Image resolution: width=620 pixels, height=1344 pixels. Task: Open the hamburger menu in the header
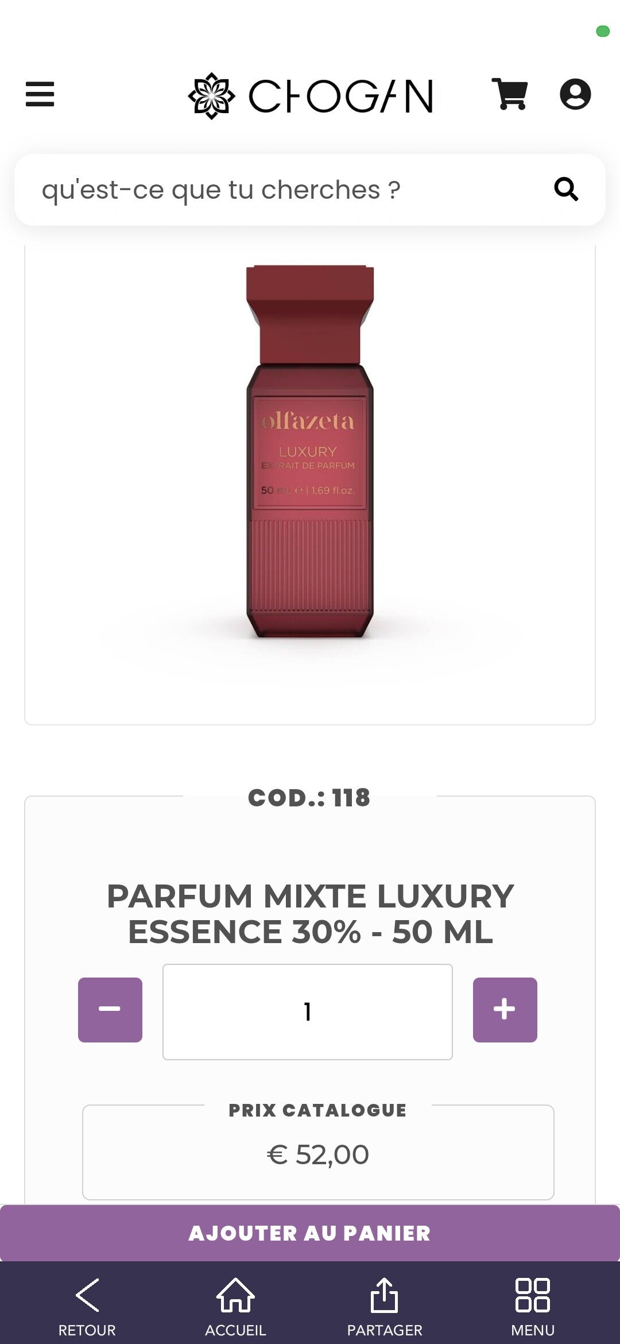[40, 94]
